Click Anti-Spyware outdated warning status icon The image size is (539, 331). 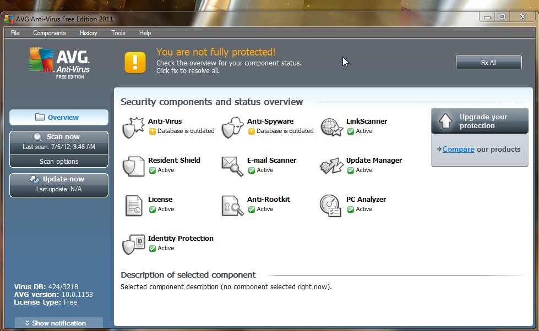(251, 131)
